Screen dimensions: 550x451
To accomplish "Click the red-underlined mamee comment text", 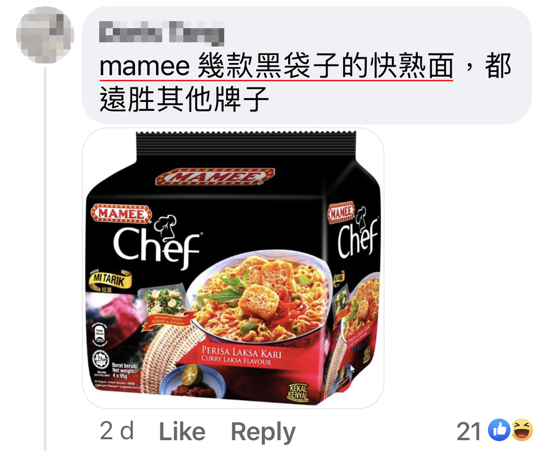I will pyautogui.click(x=276, y=66).
